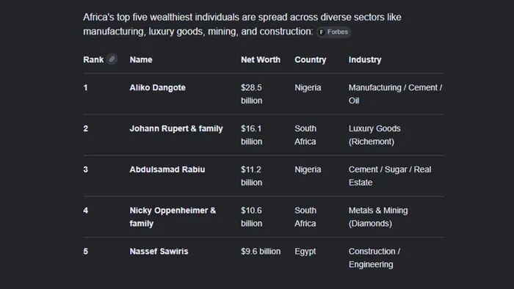Select the name Nassef Sawiris
514x289 pixels.
point(159,252)
